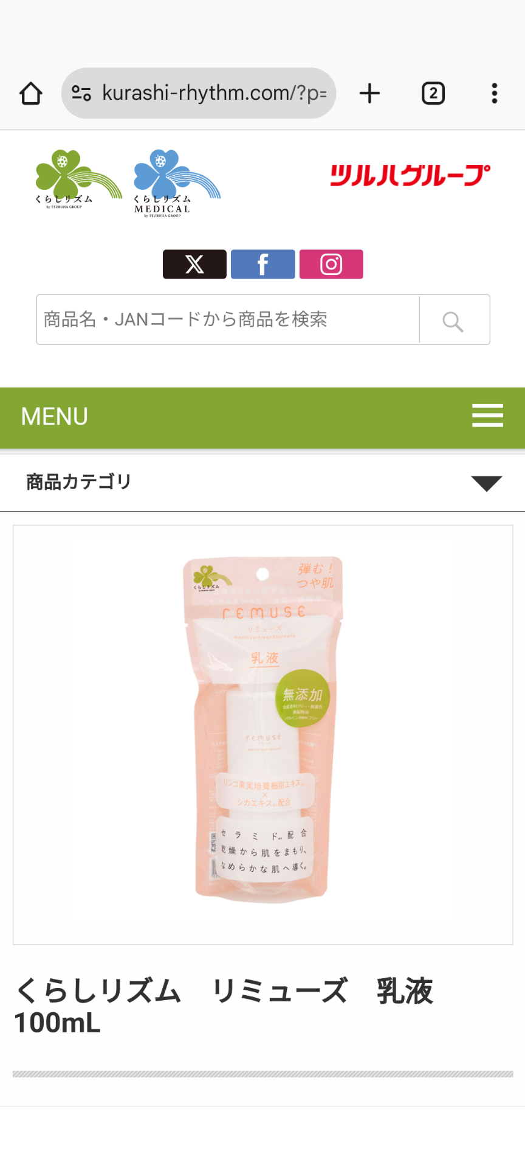
Task: Visit the X social media page
Action: [194, 264]
